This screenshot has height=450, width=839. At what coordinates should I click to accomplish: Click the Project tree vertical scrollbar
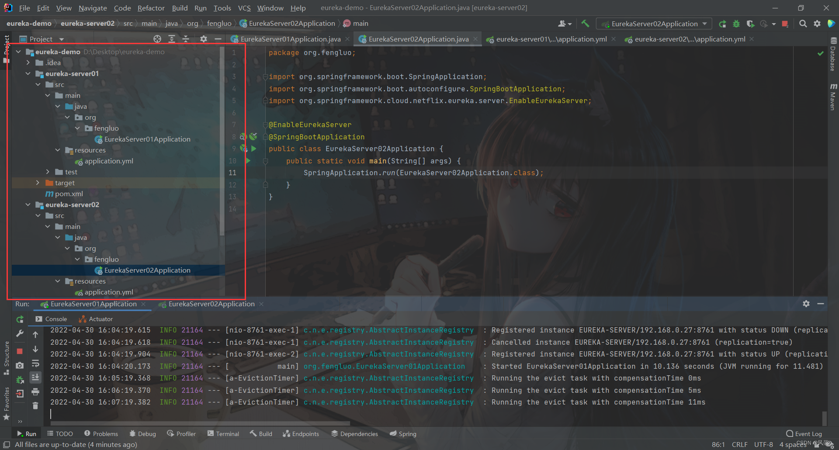[x=222, y=142]
